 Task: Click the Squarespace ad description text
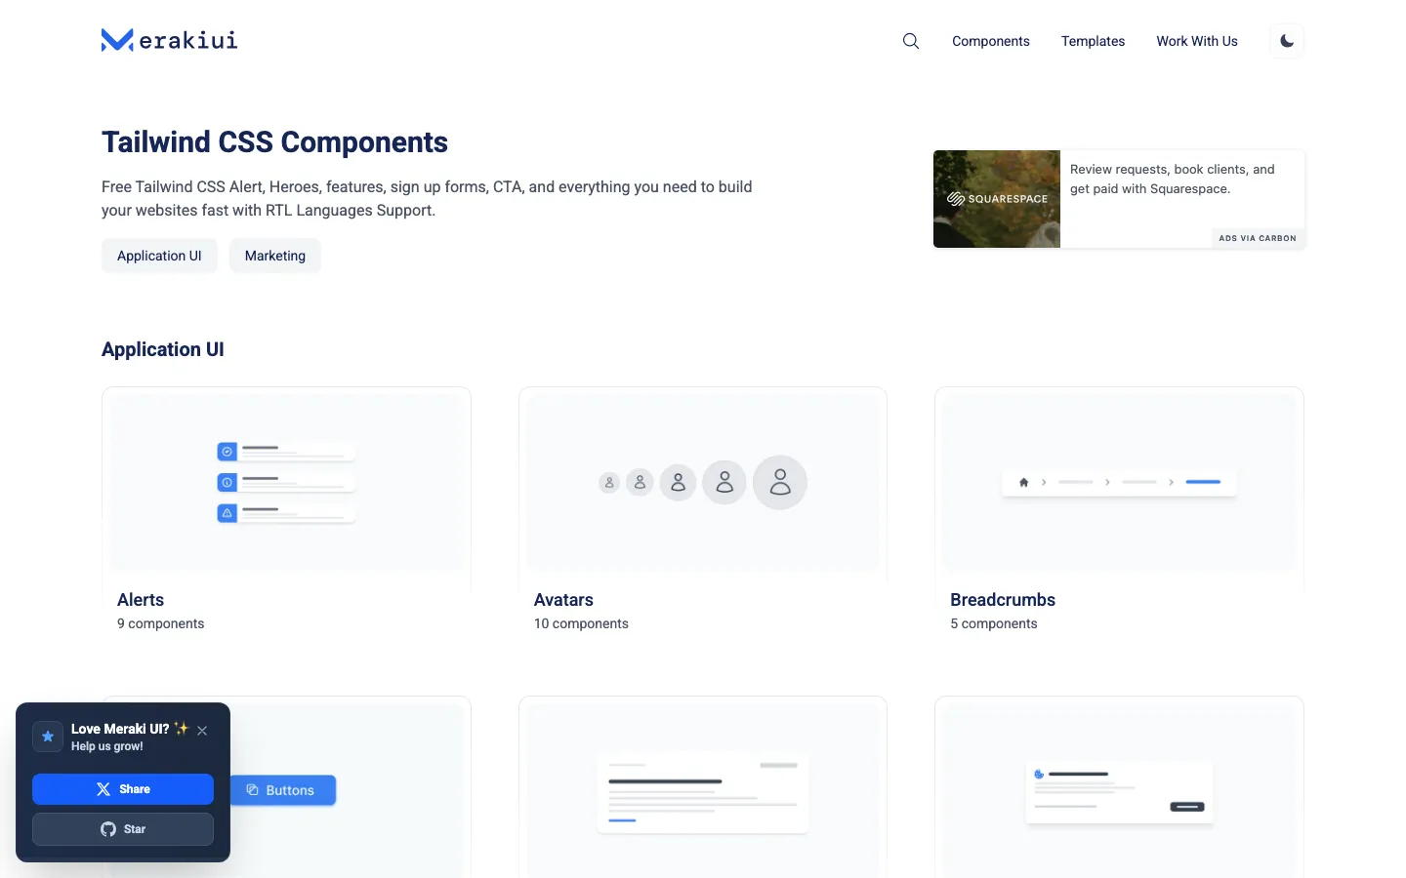(1173, 179)
